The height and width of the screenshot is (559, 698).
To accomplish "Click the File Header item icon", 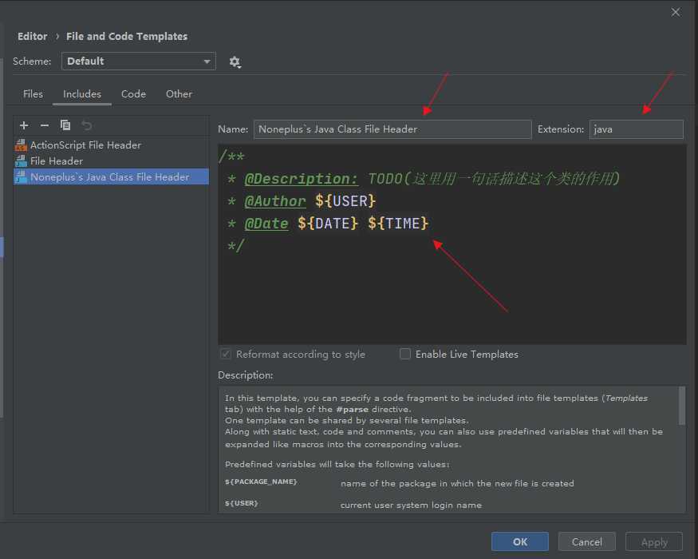I will [22, 161].
